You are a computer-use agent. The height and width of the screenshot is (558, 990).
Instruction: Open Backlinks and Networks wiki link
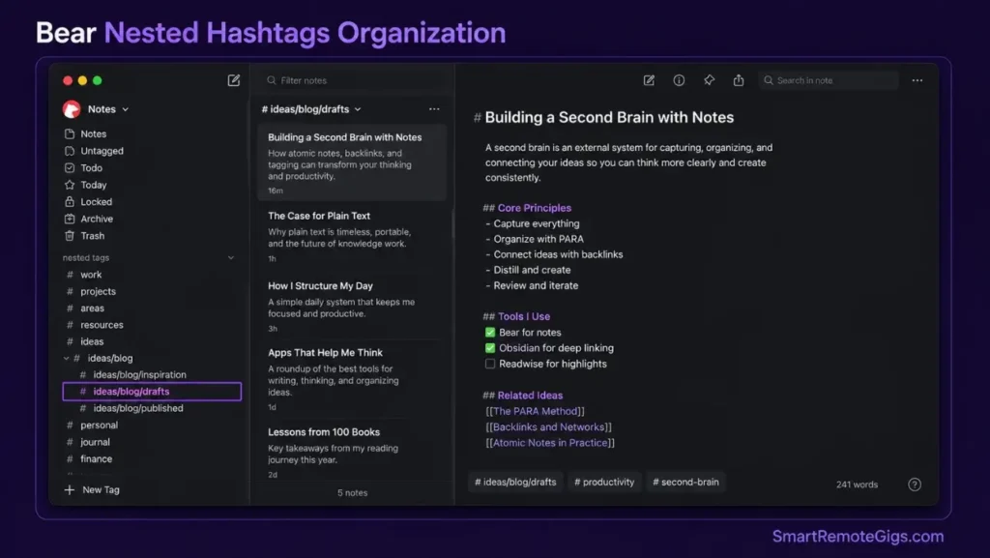pyautogui.click(x=548, y=426)
